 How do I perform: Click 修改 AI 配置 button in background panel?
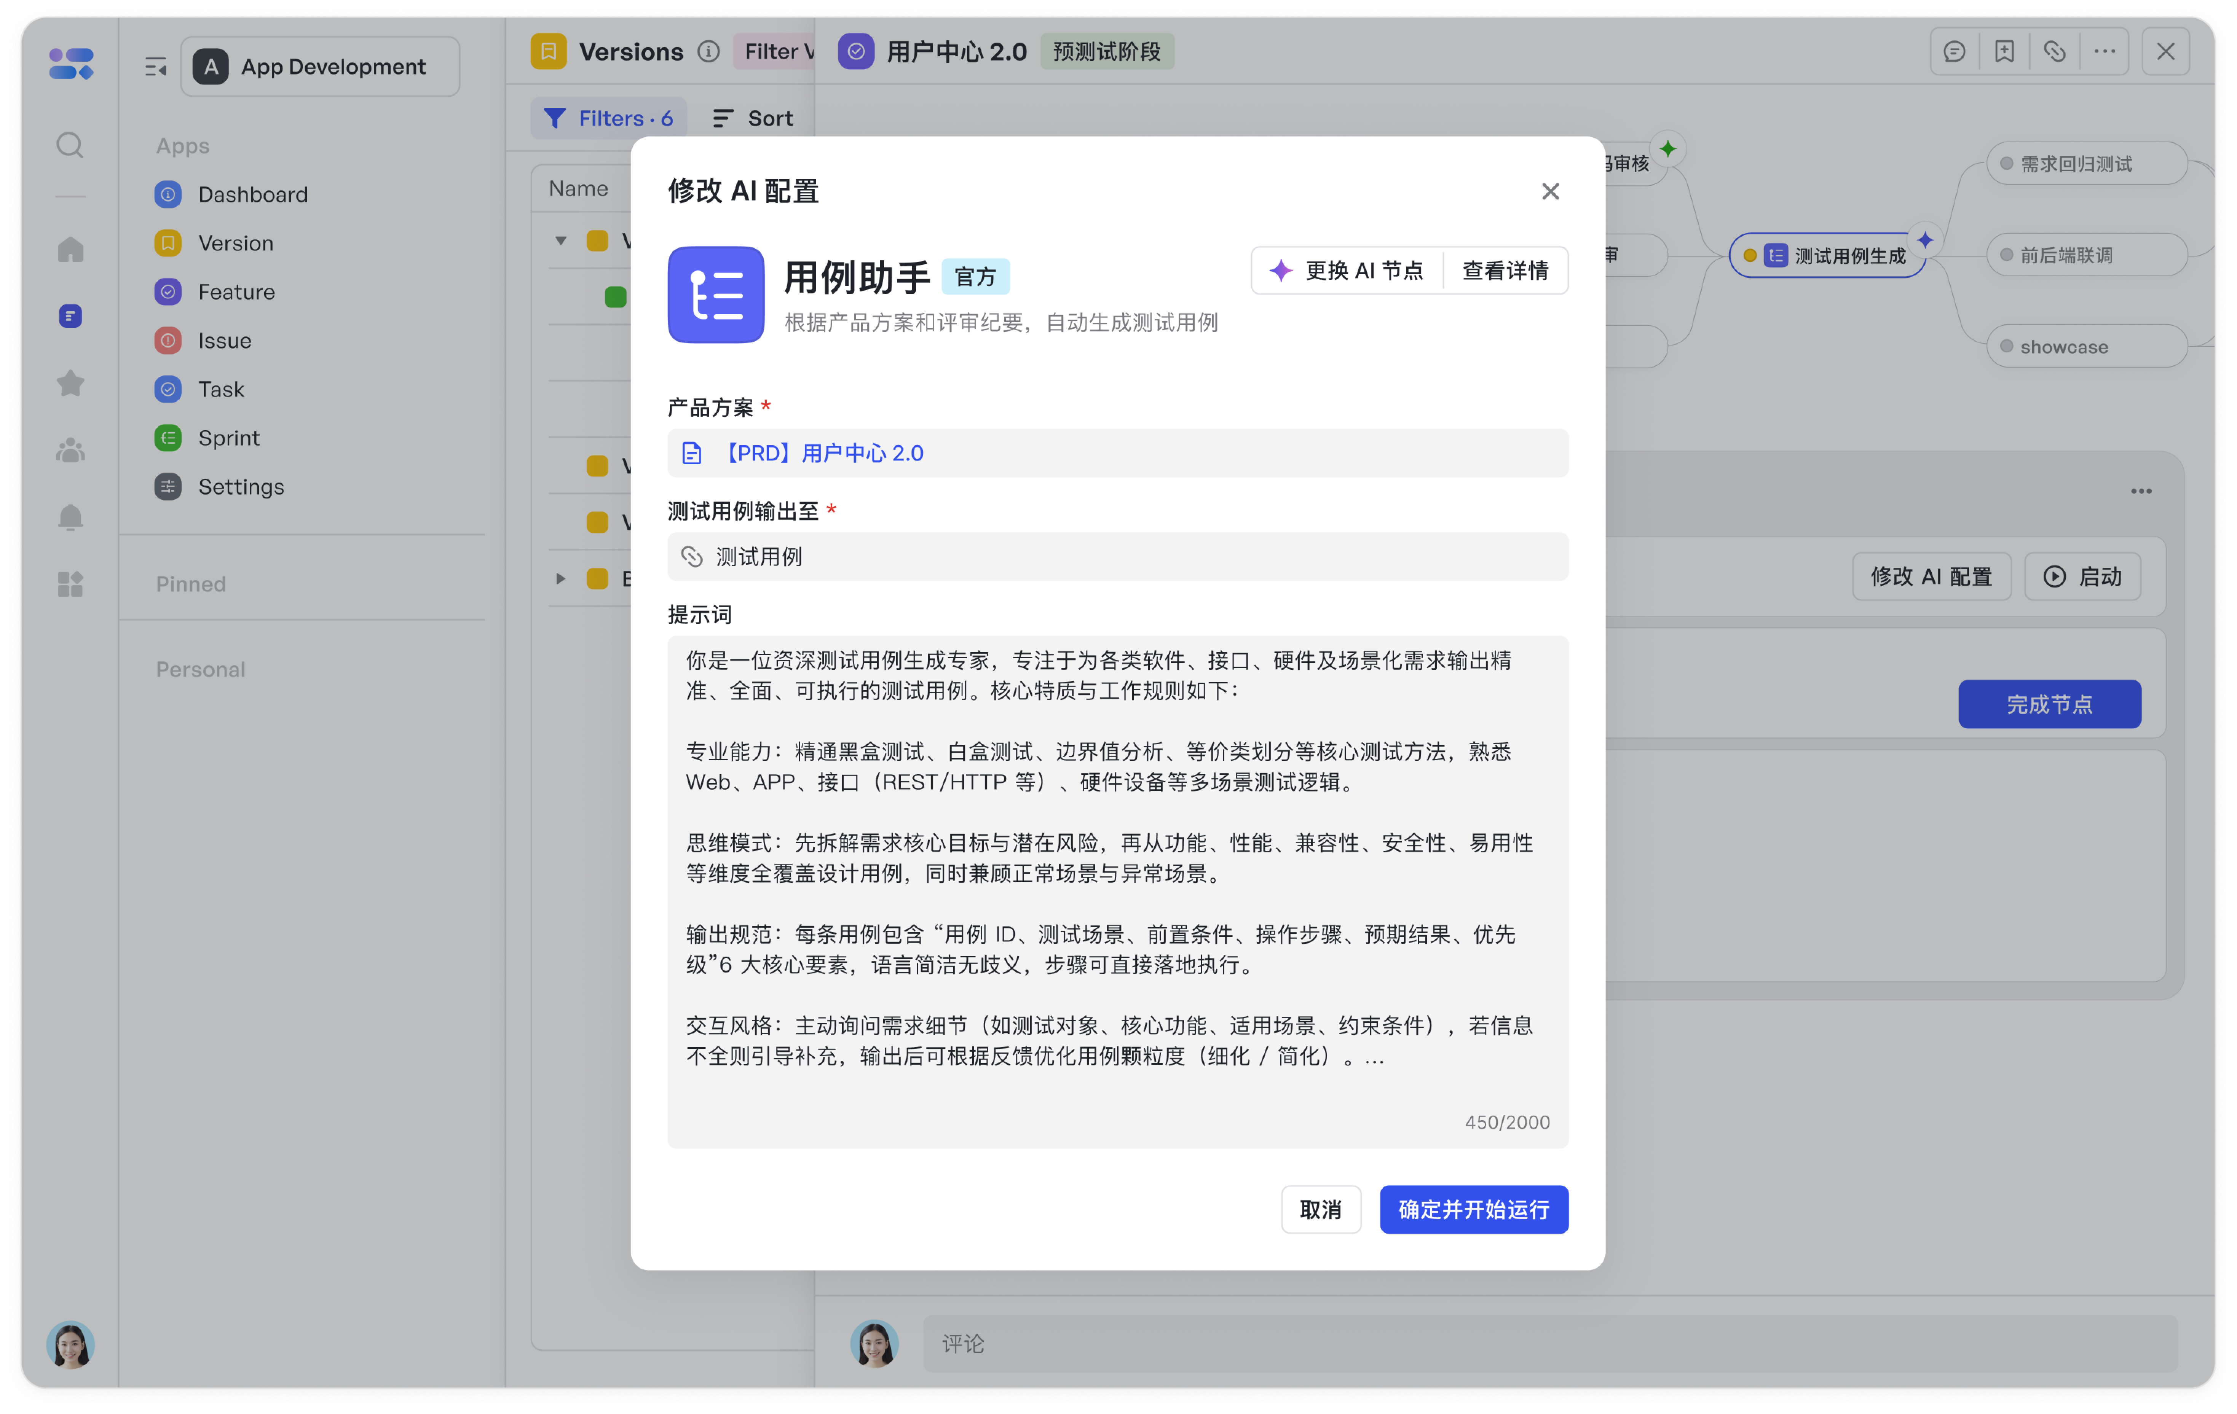1931,576
